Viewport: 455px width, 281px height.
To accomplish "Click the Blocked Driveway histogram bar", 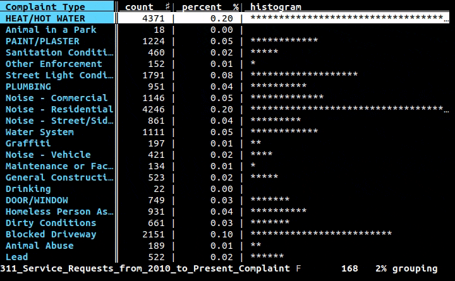I will pos(321,234).
